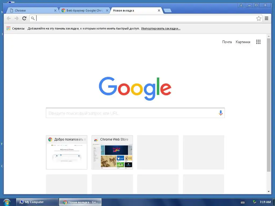Reload the current page

24,19
